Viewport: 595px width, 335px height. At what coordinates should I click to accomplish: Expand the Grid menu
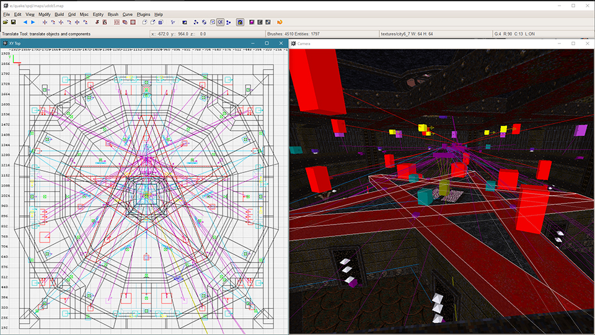point(72,14)
